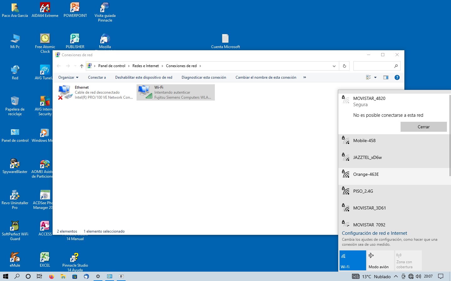The width and height of the screenshot is (451, 281).
Task: Refresh the Conexiones de red address bar
Action: coord(345,66)
